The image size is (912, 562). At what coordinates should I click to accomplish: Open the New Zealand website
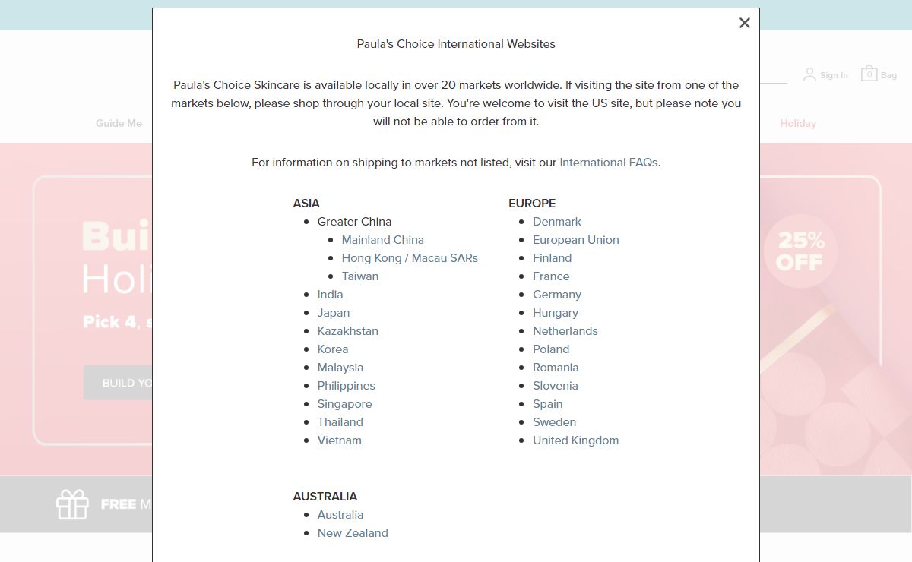click(353, 533)
